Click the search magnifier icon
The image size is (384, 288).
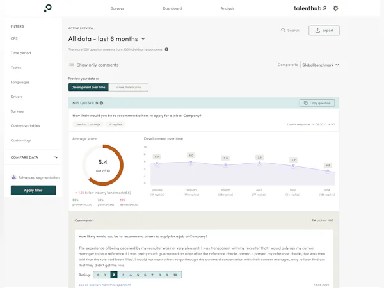point(283,30)
